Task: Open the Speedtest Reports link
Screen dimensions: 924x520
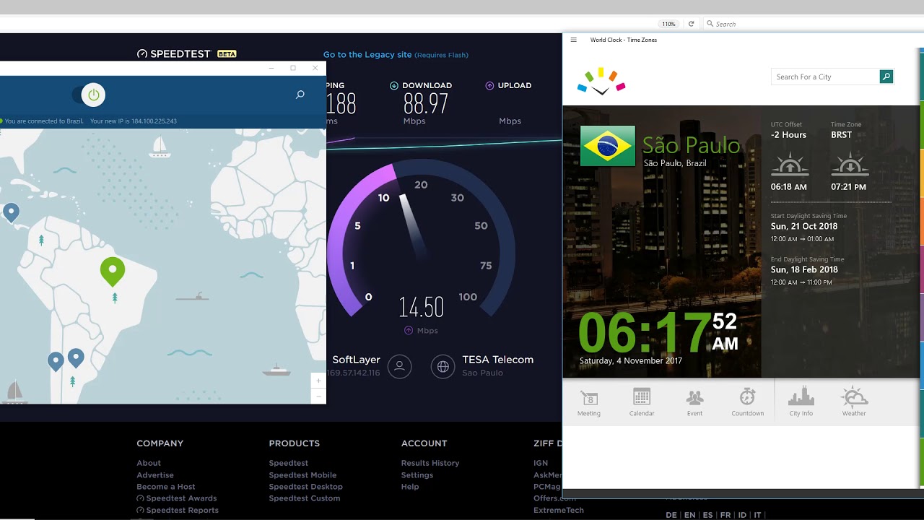Action: [x=178, y=510]
